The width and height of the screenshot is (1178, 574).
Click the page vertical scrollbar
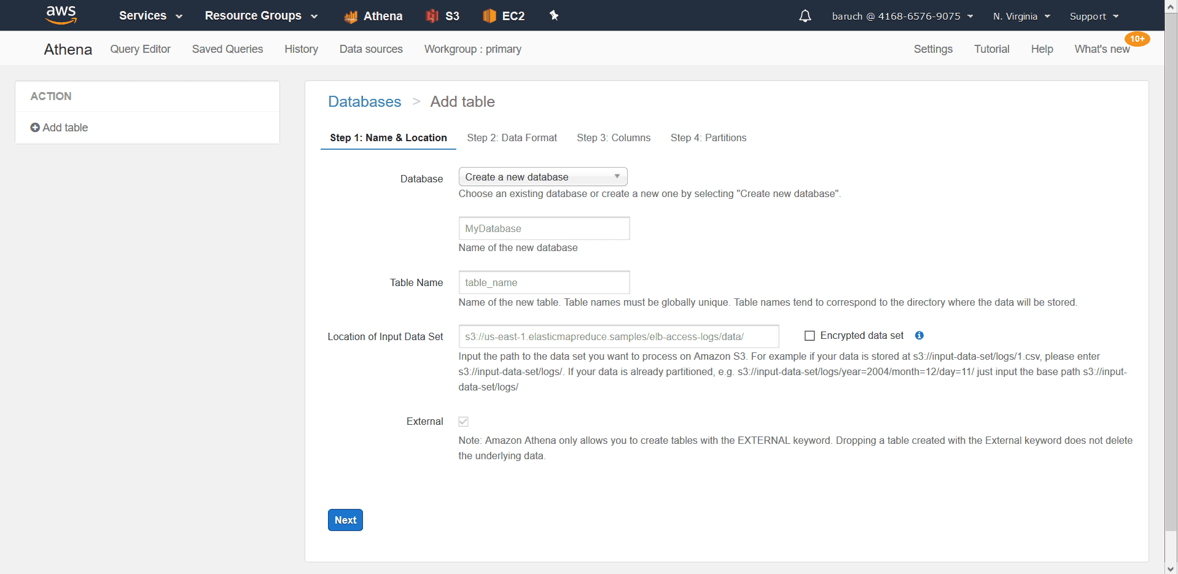pos(1171,276)
